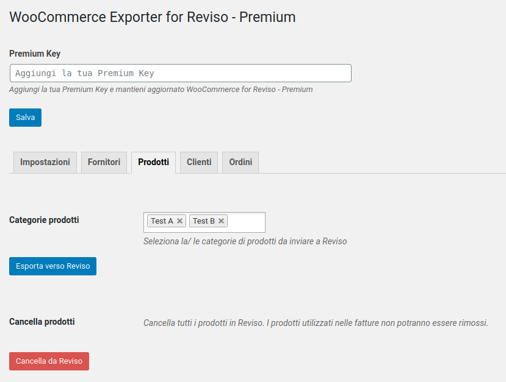This screenshot has width=506, height=382.
Task: Save the Premium Key with Salva
Action: click(25, 118)
